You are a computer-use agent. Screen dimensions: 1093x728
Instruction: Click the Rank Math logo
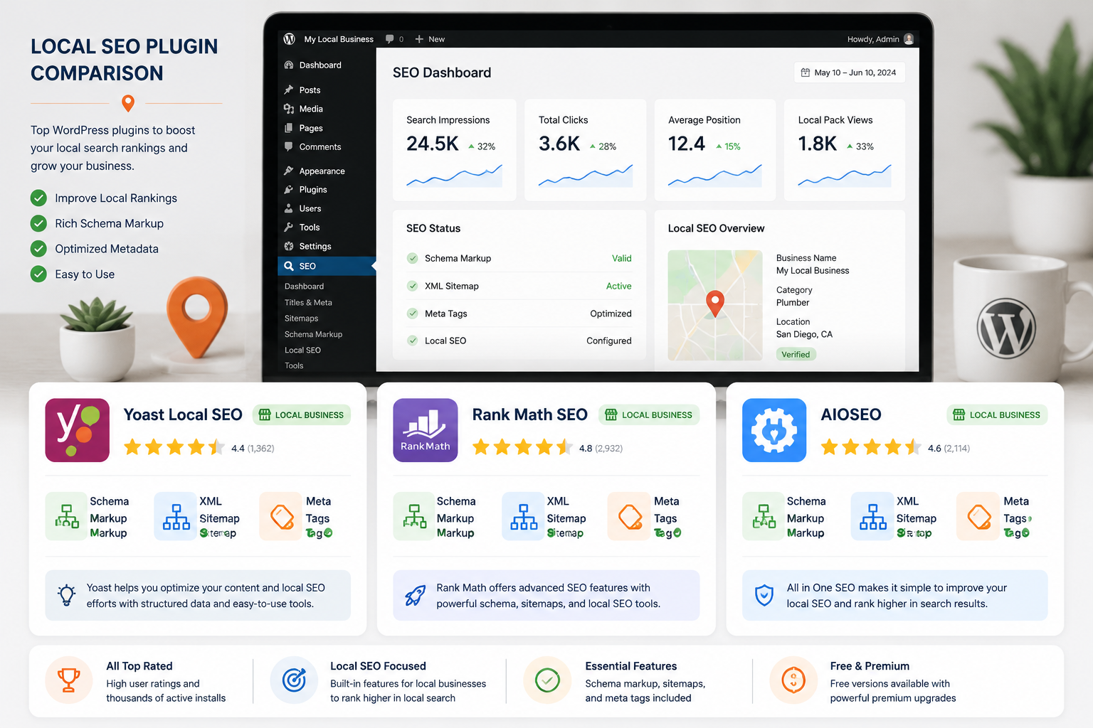coord(426,430)
